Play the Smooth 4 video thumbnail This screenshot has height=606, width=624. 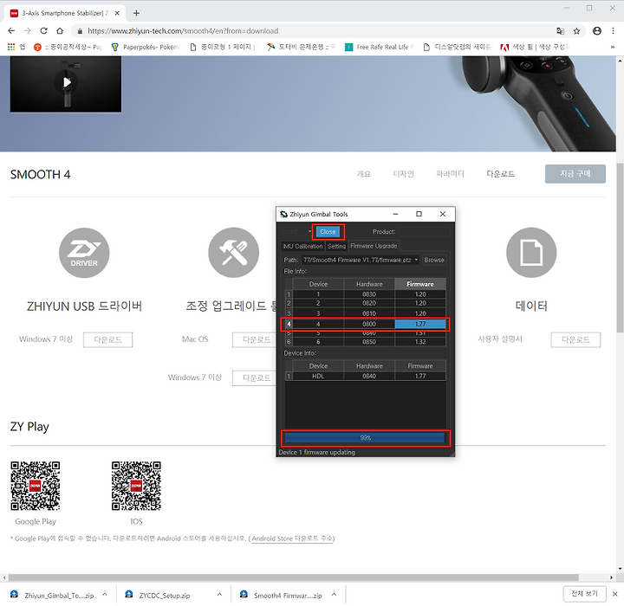(66, 82)
